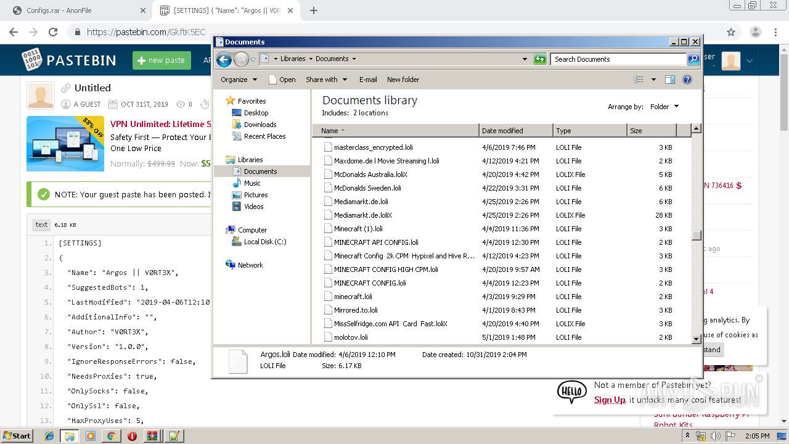Screen dimensions: 789x444
Task: Click the file list scroll-down arrow
Action: tap(696, 339)
